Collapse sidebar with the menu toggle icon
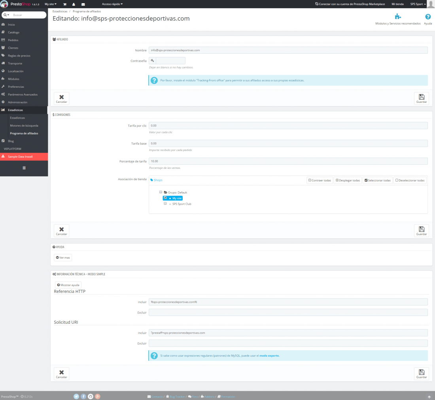 coord(24,168)
